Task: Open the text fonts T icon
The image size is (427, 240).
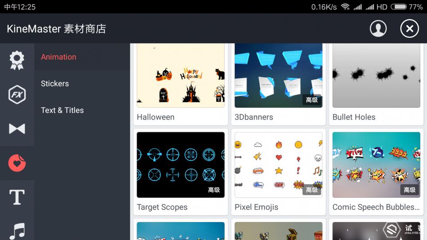Action: [17, 197]
